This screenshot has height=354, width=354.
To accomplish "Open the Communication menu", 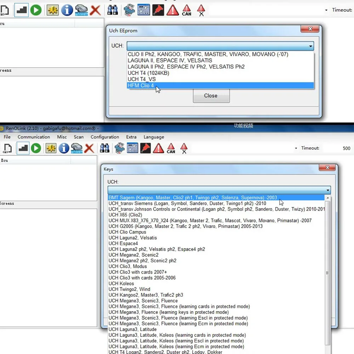I will click(x=34, y=137).
